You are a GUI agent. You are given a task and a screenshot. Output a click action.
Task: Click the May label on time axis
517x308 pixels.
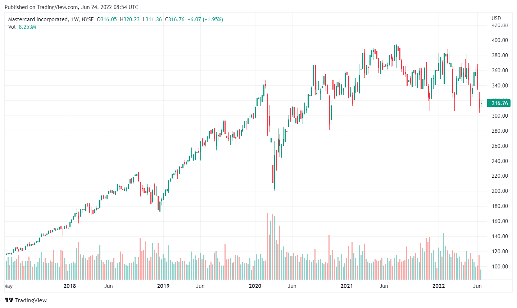click(x=8, y=286)
